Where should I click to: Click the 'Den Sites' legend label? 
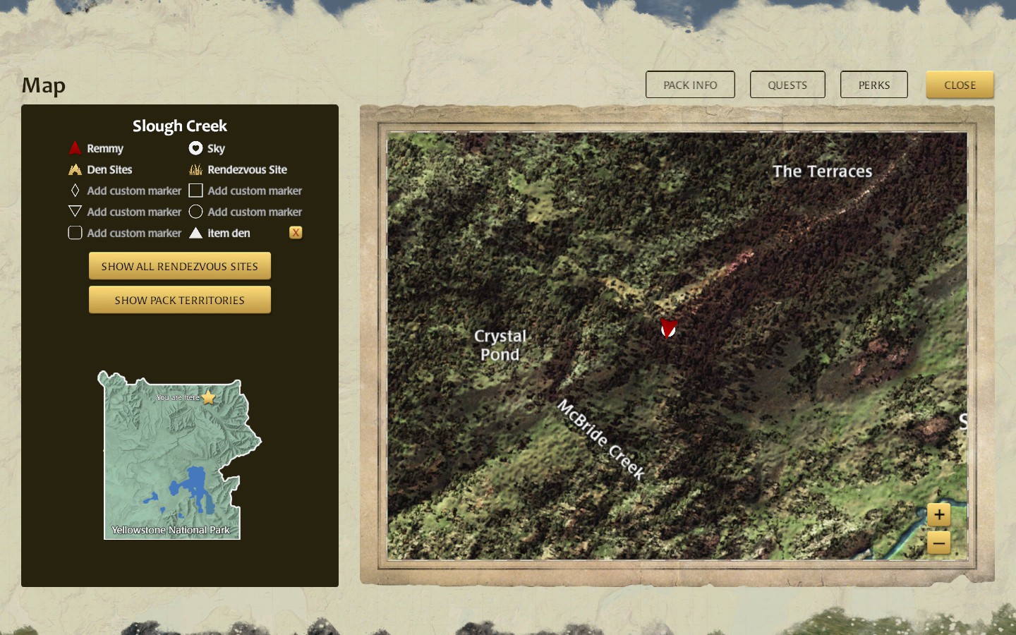109,169
